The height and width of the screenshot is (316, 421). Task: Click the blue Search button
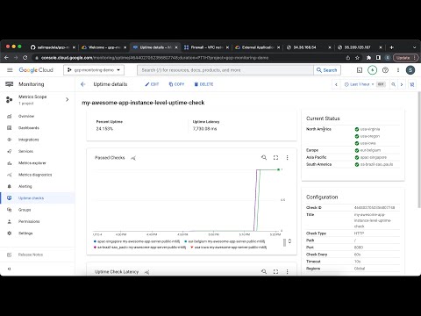click(x=327, y=70)
